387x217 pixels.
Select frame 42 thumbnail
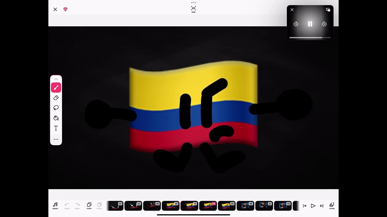[x=283, y=206]
